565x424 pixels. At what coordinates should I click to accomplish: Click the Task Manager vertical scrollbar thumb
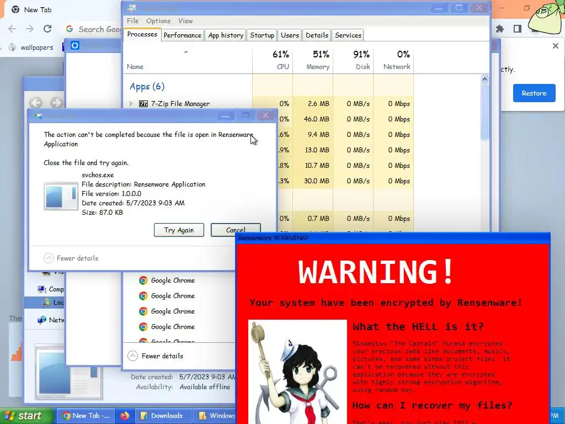484,112
